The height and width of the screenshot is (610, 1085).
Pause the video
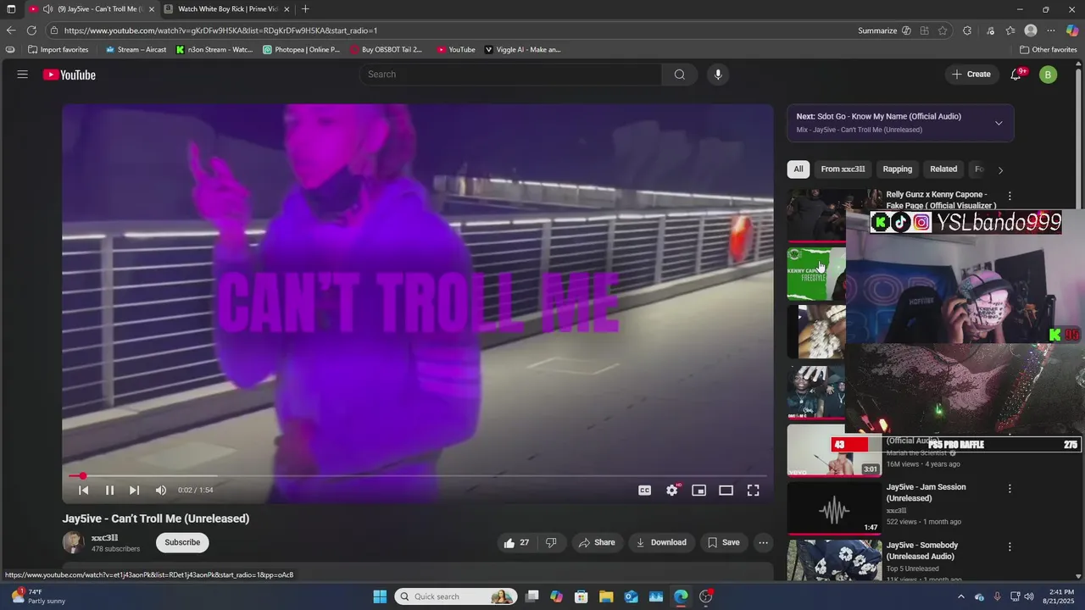pos(109,490)
